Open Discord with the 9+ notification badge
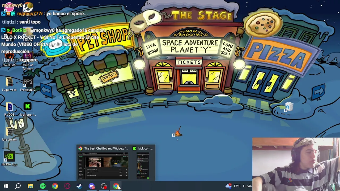340x191 pixels. click(x=91, y=186)
